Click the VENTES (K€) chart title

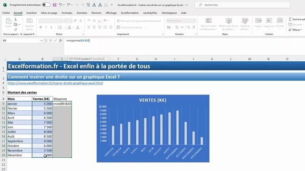(152, 100)
